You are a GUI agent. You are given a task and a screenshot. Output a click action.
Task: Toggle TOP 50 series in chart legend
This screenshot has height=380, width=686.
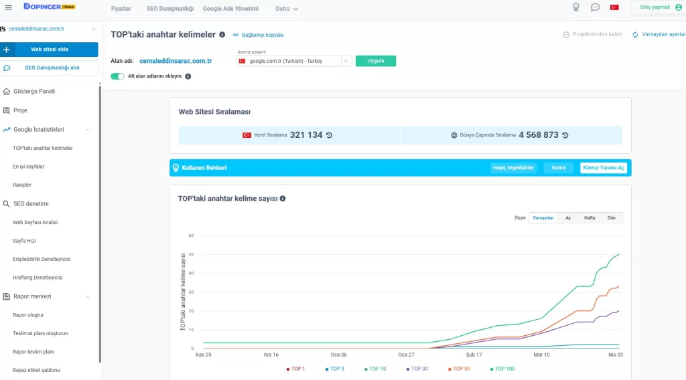click(460, 369)
